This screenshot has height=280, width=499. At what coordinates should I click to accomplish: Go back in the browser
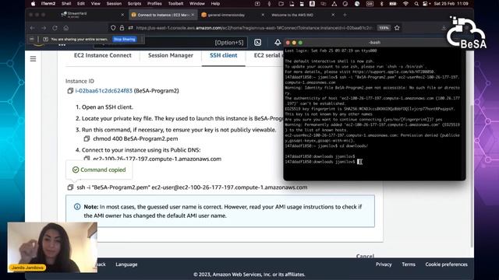point(33,28)
